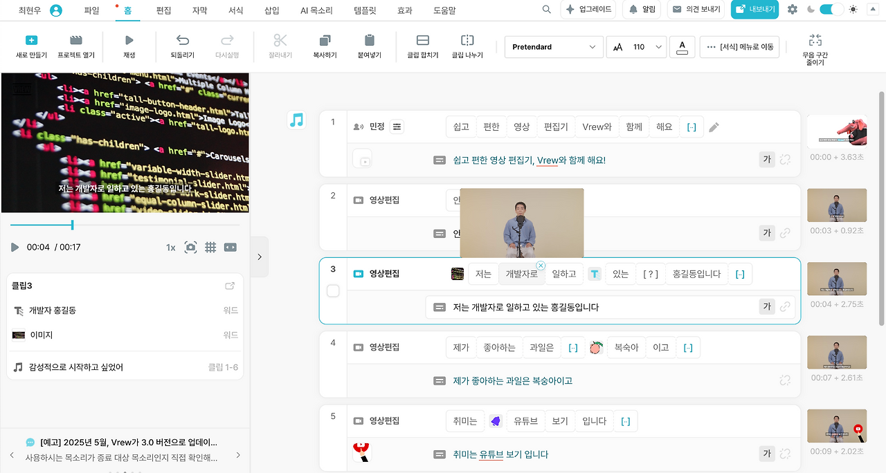Click the 복사하기 copy icon
The height and width of the screenshot is (473, 886).
click(x=325, y=40)
